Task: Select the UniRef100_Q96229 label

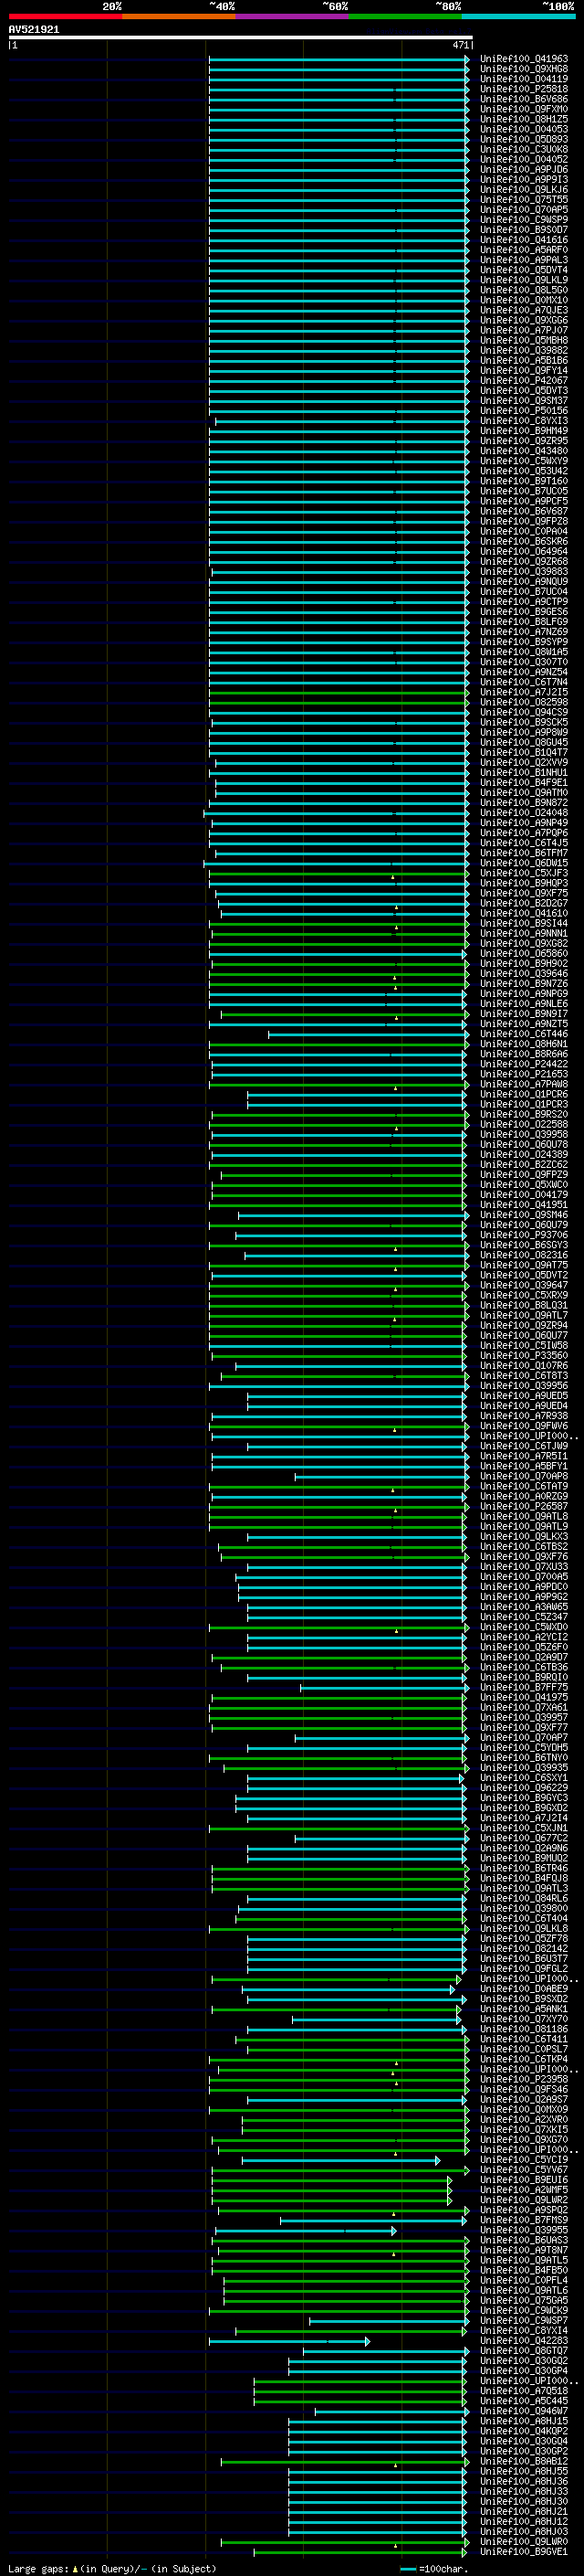Action: tap(524, 1788)
